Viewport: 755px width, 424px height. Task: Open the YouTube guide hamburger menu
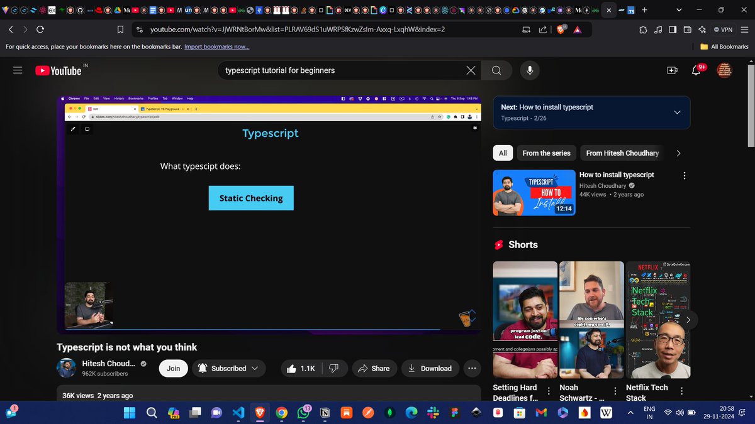click(x=18, y=70)
